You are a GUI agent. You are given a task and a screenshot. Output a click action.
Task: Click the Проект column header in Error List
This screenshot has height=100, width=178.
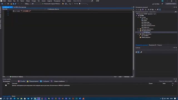coord(151,83)
